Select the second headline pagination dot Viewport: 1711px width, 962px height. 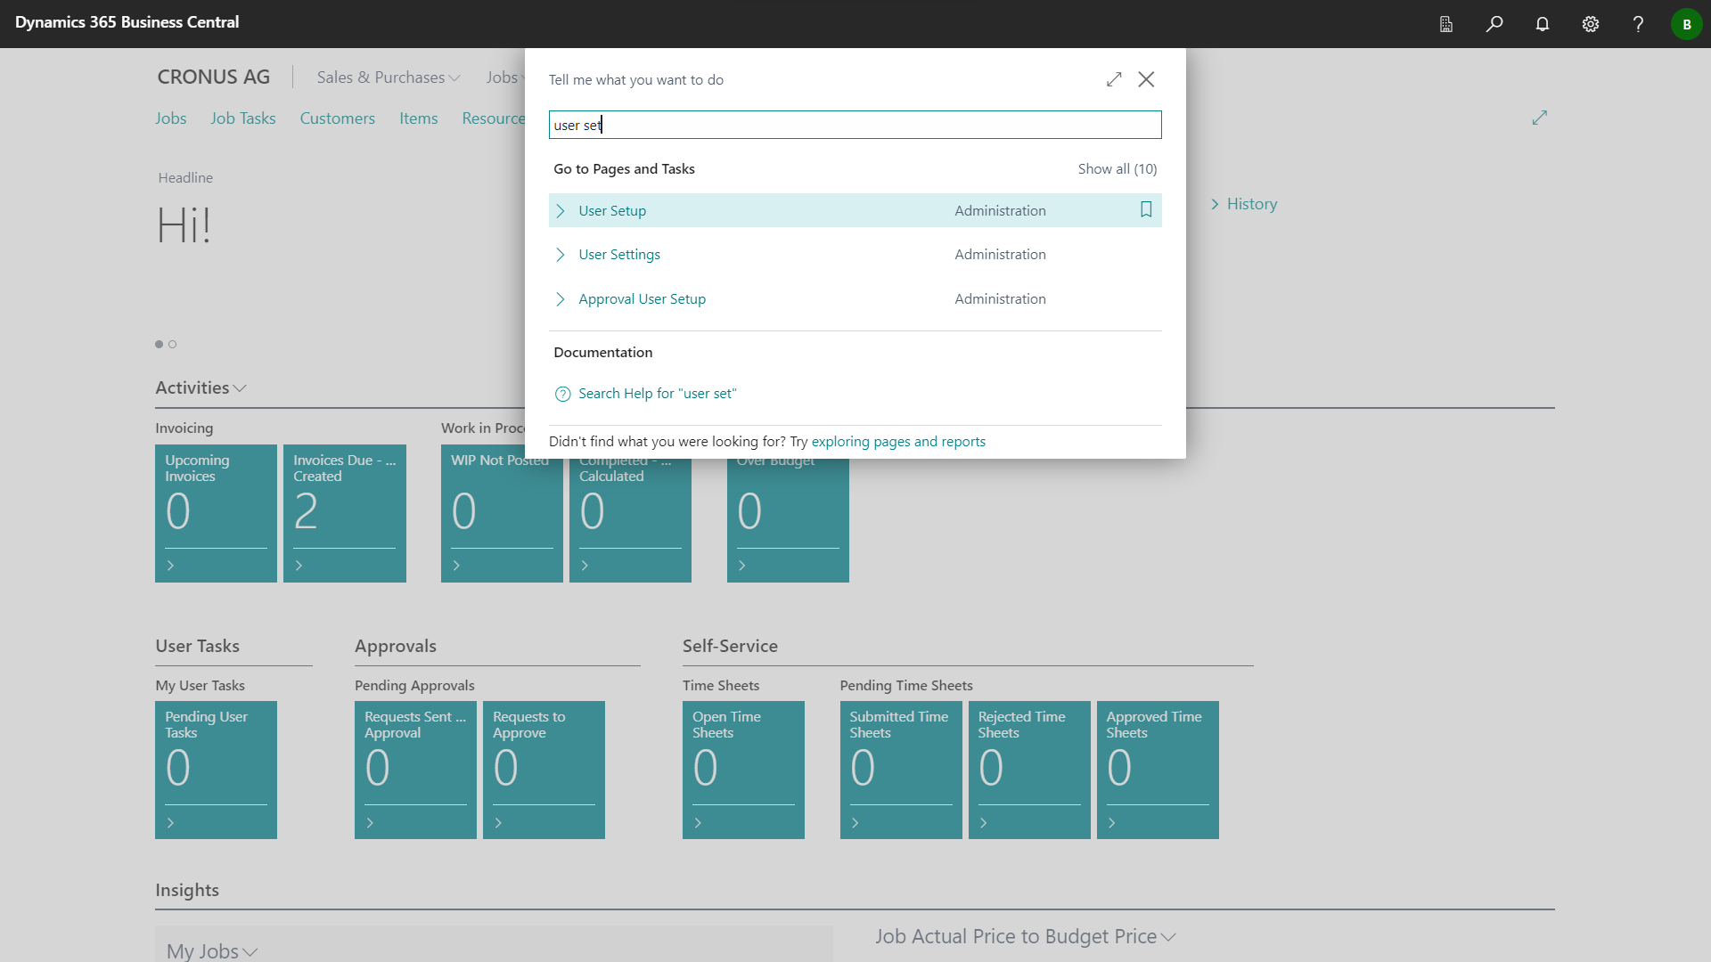pos(173,345)
